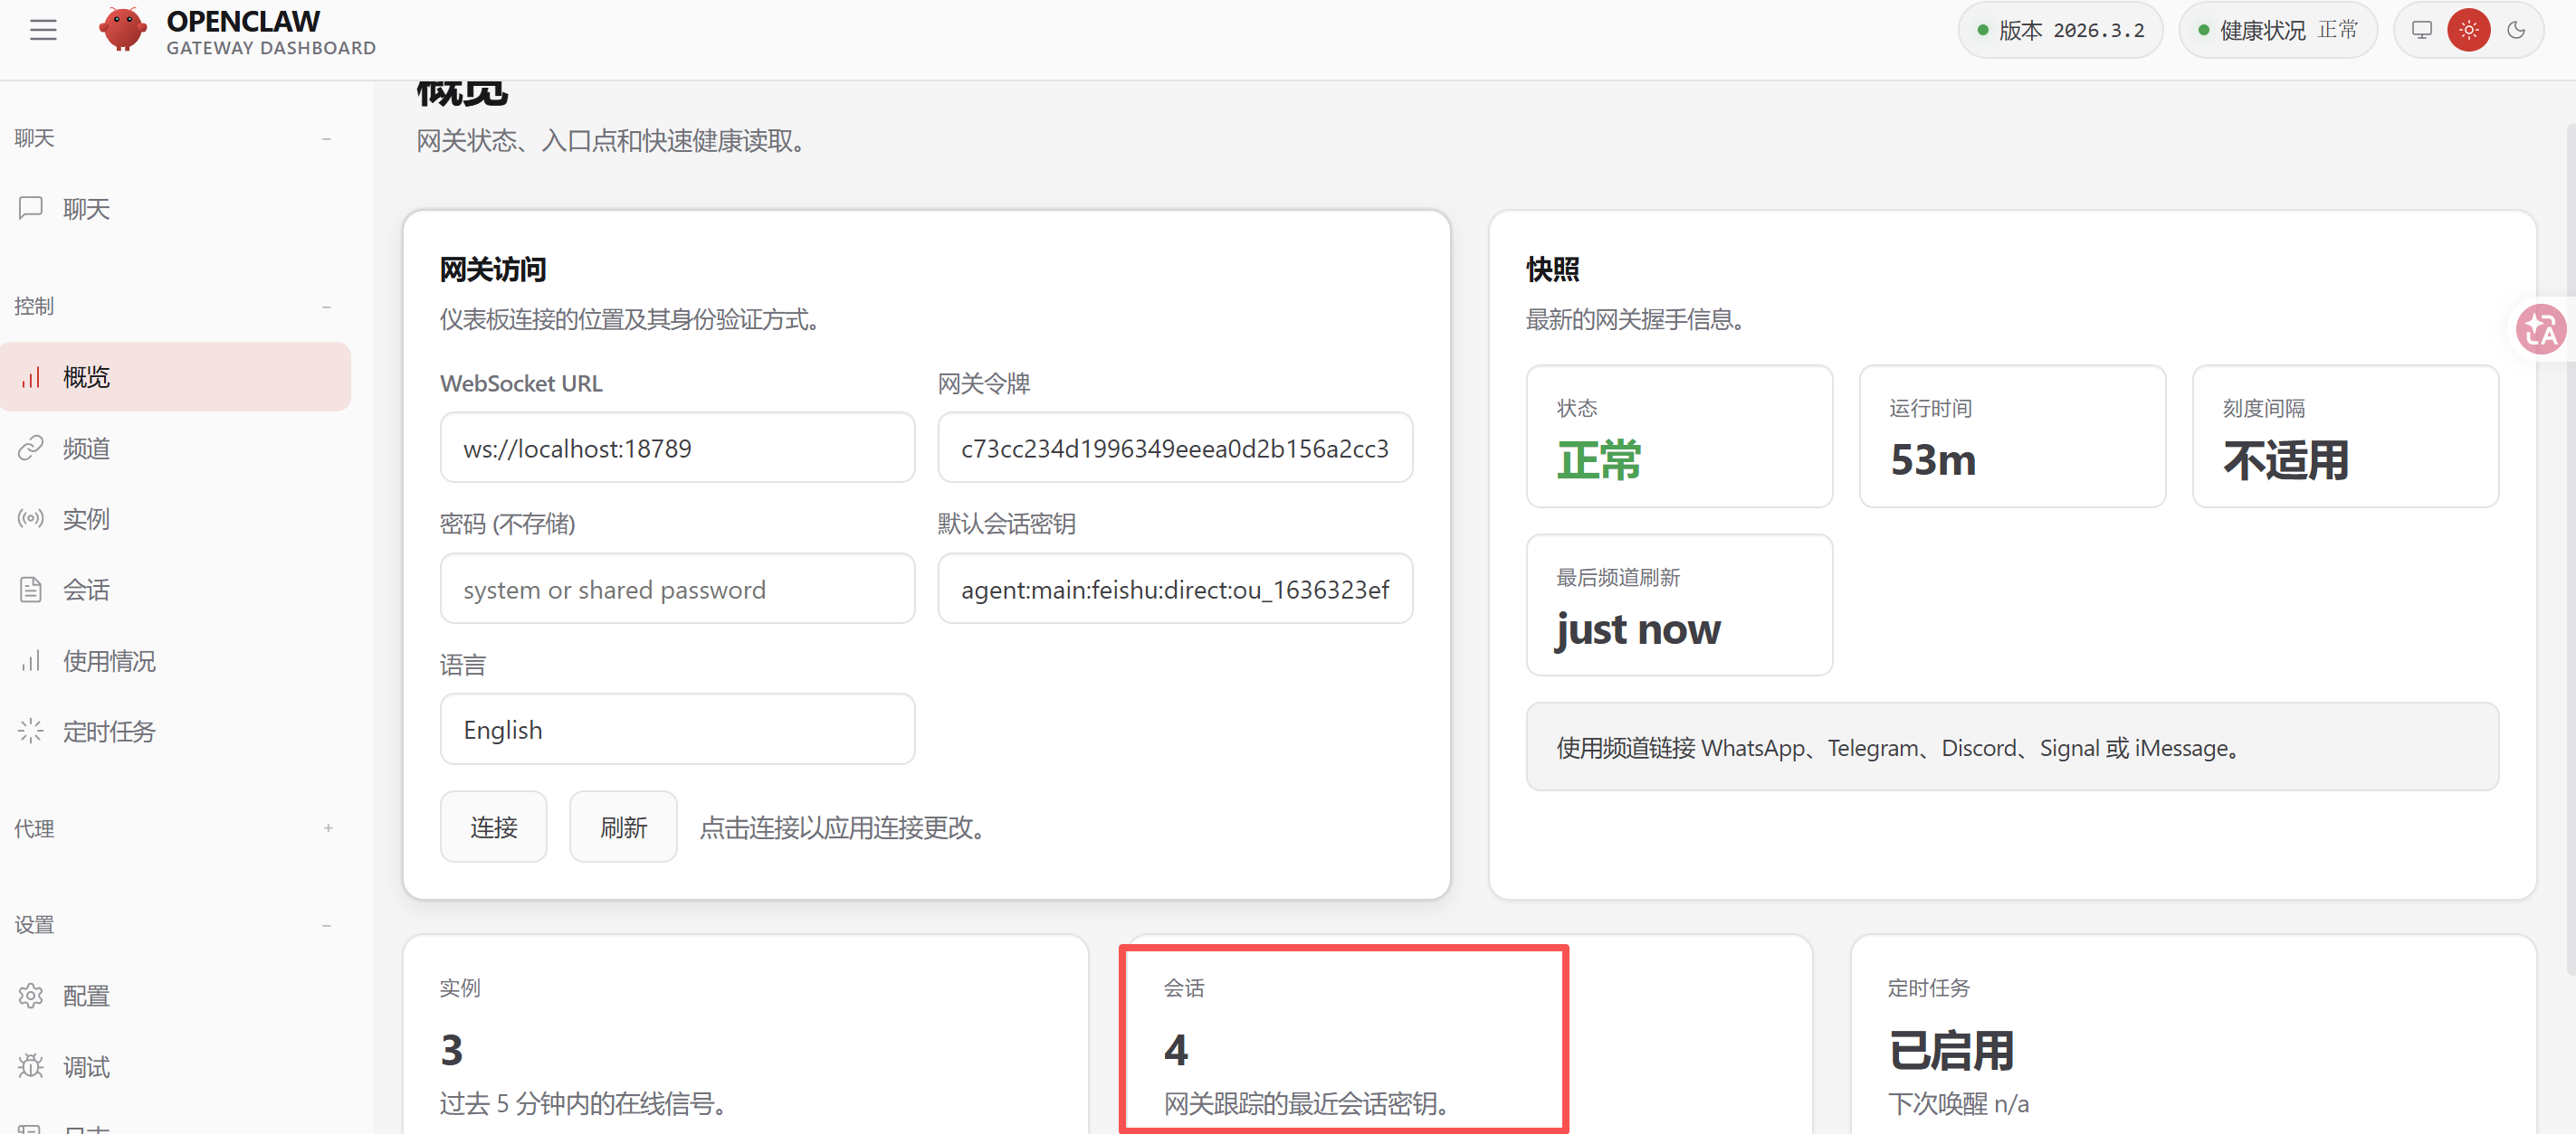Open 实例 broadcast icon in sidebar

[x=32, y=518]
